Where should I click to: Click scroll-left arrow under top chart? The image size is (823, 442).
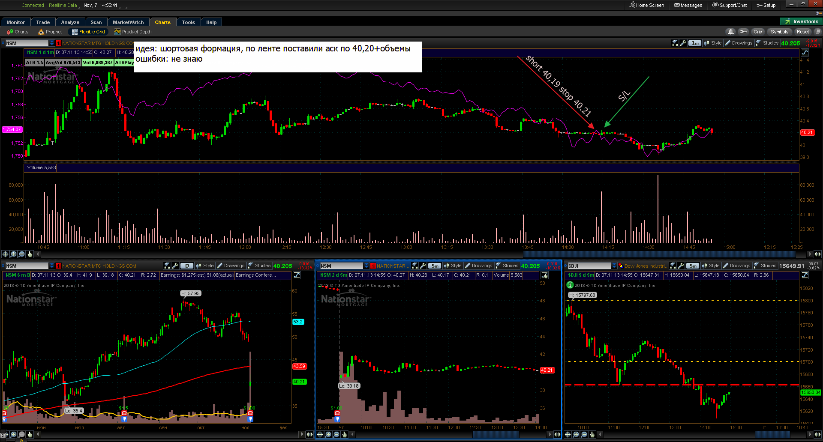click(38, 254)
